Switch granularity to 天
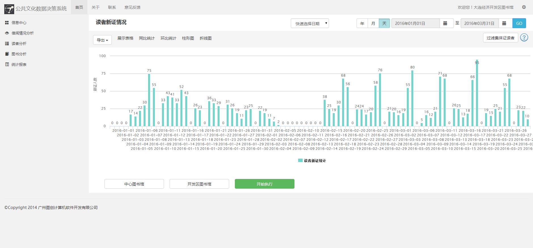Screen dimensions: 533x248 coord(384,23)
